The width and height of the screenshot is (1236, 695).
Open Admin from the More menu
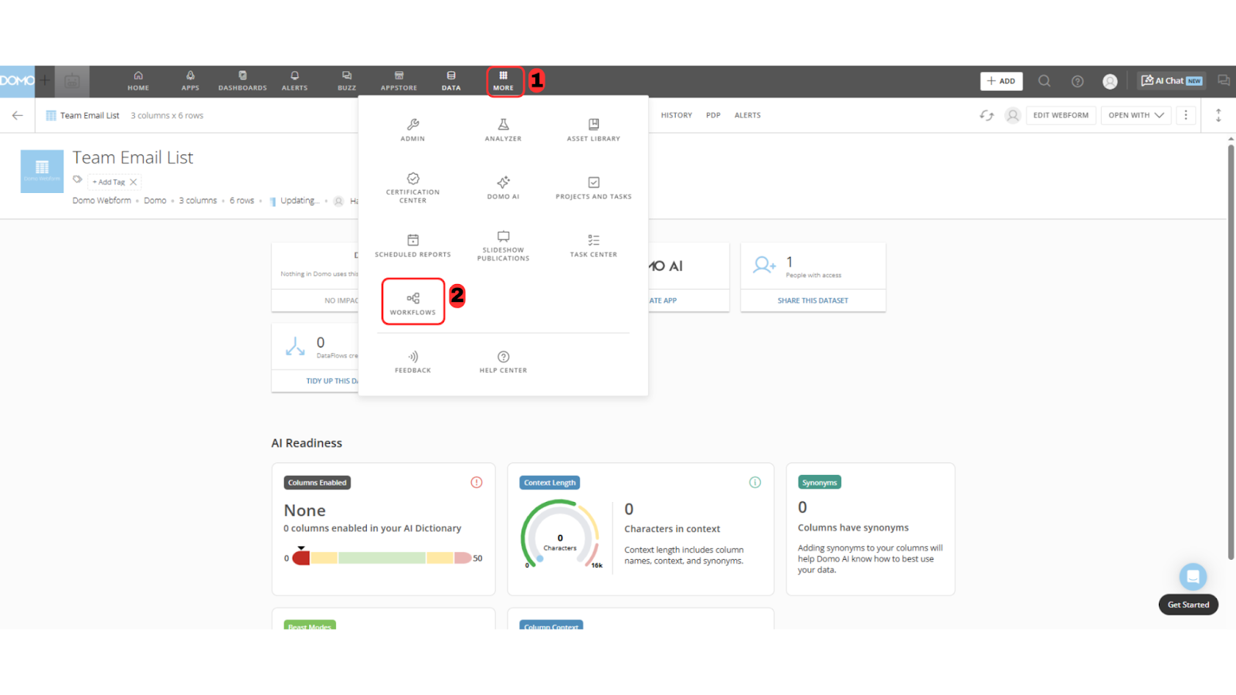coord(413,130)
